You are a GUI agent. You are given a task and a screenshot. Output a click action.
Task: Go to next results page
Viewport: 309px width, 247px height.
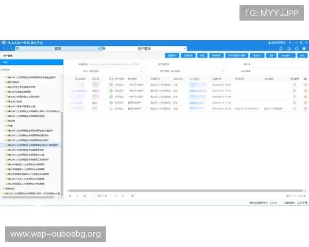coord(115,196)
